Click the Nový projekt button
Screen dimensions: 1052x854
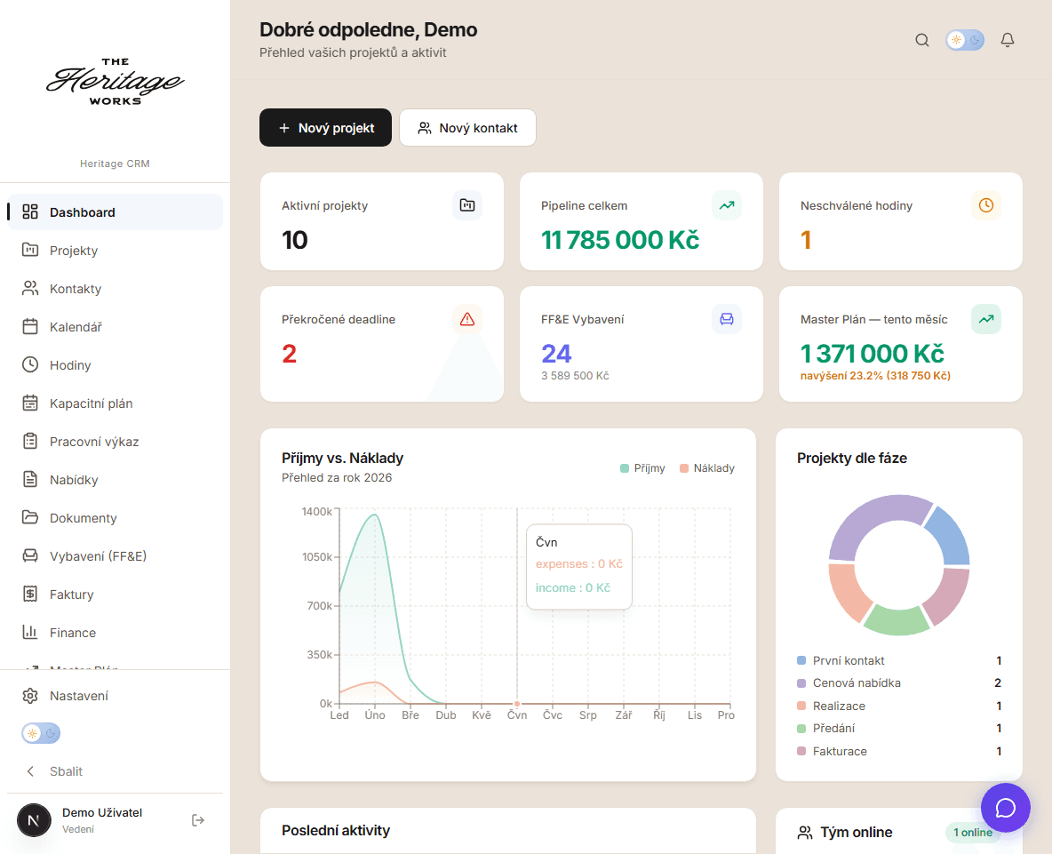(x=325, y=127)
